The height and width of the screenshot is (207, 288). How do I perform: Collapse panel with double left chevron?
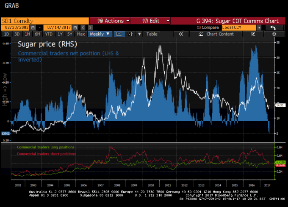(x=181, y=34)
